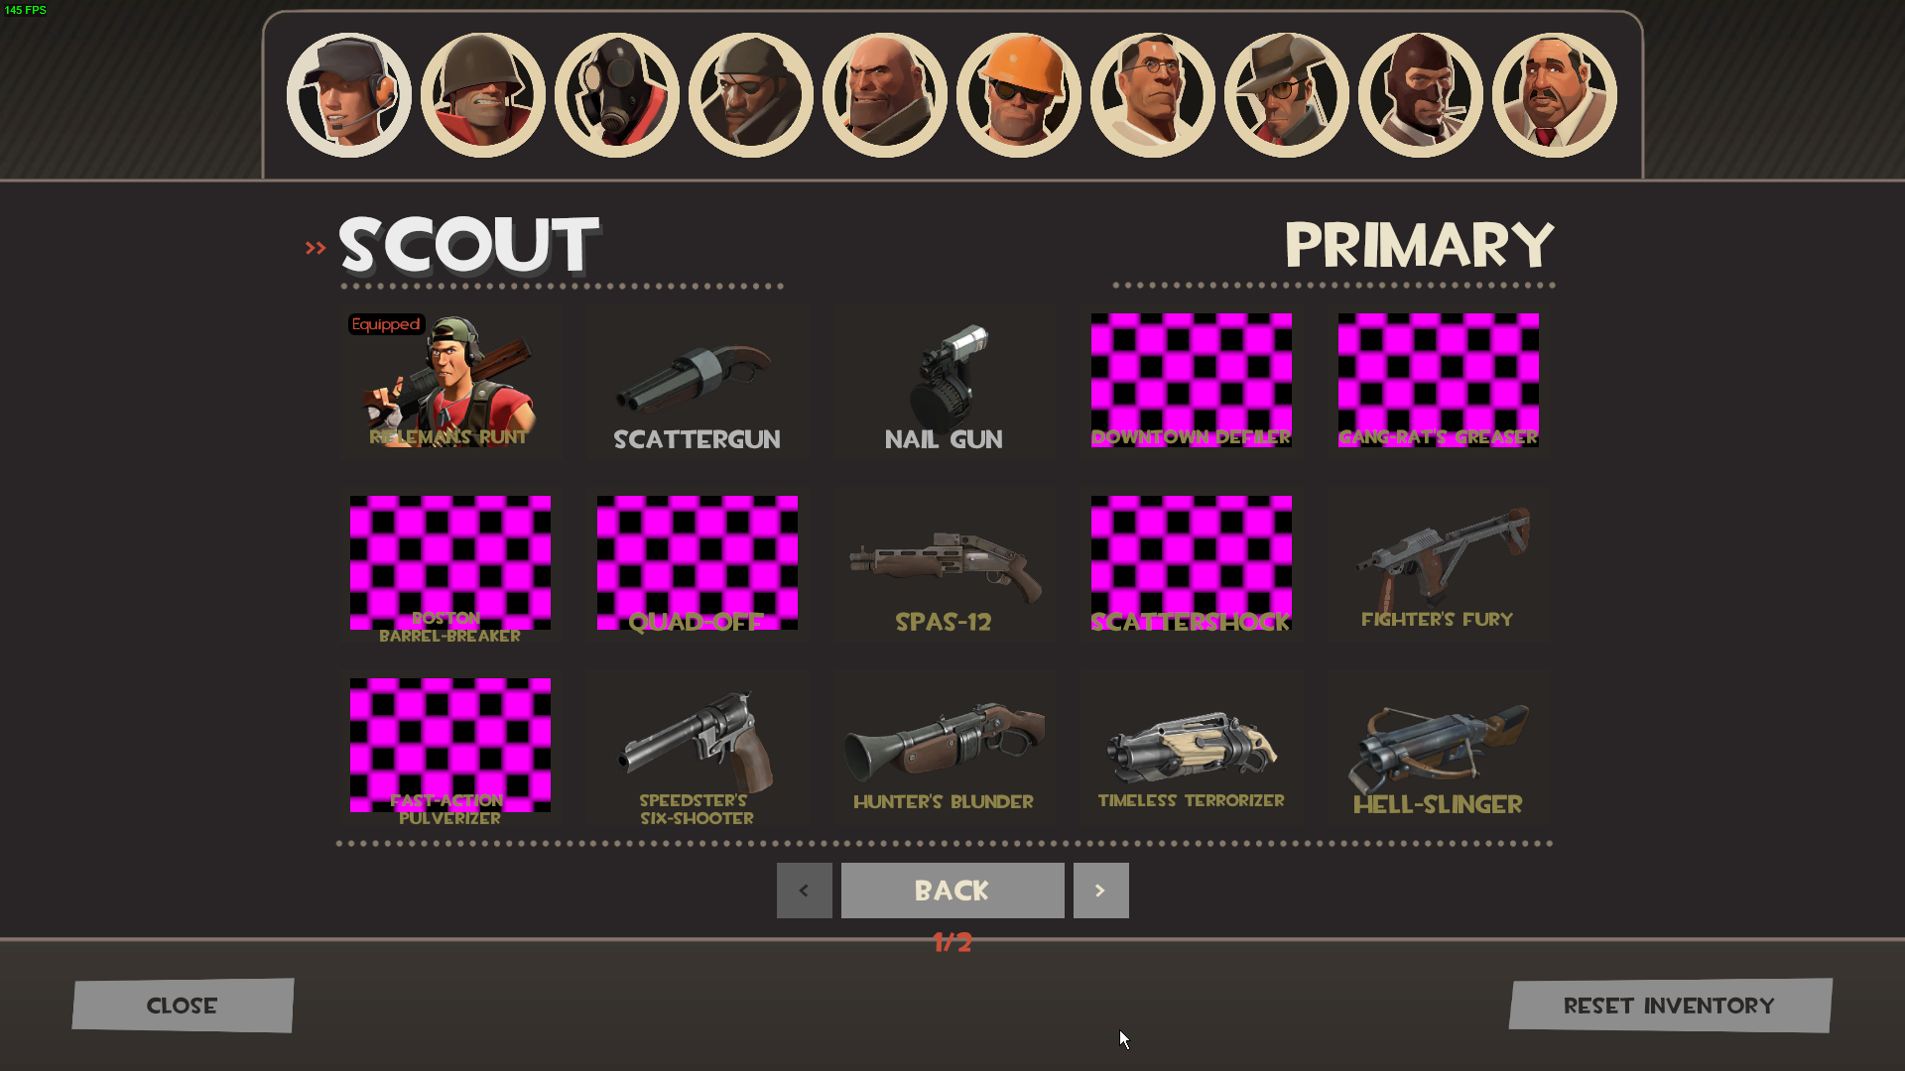Select the Soldier class portrait
1905x1071 pixels.
(482, 95)
